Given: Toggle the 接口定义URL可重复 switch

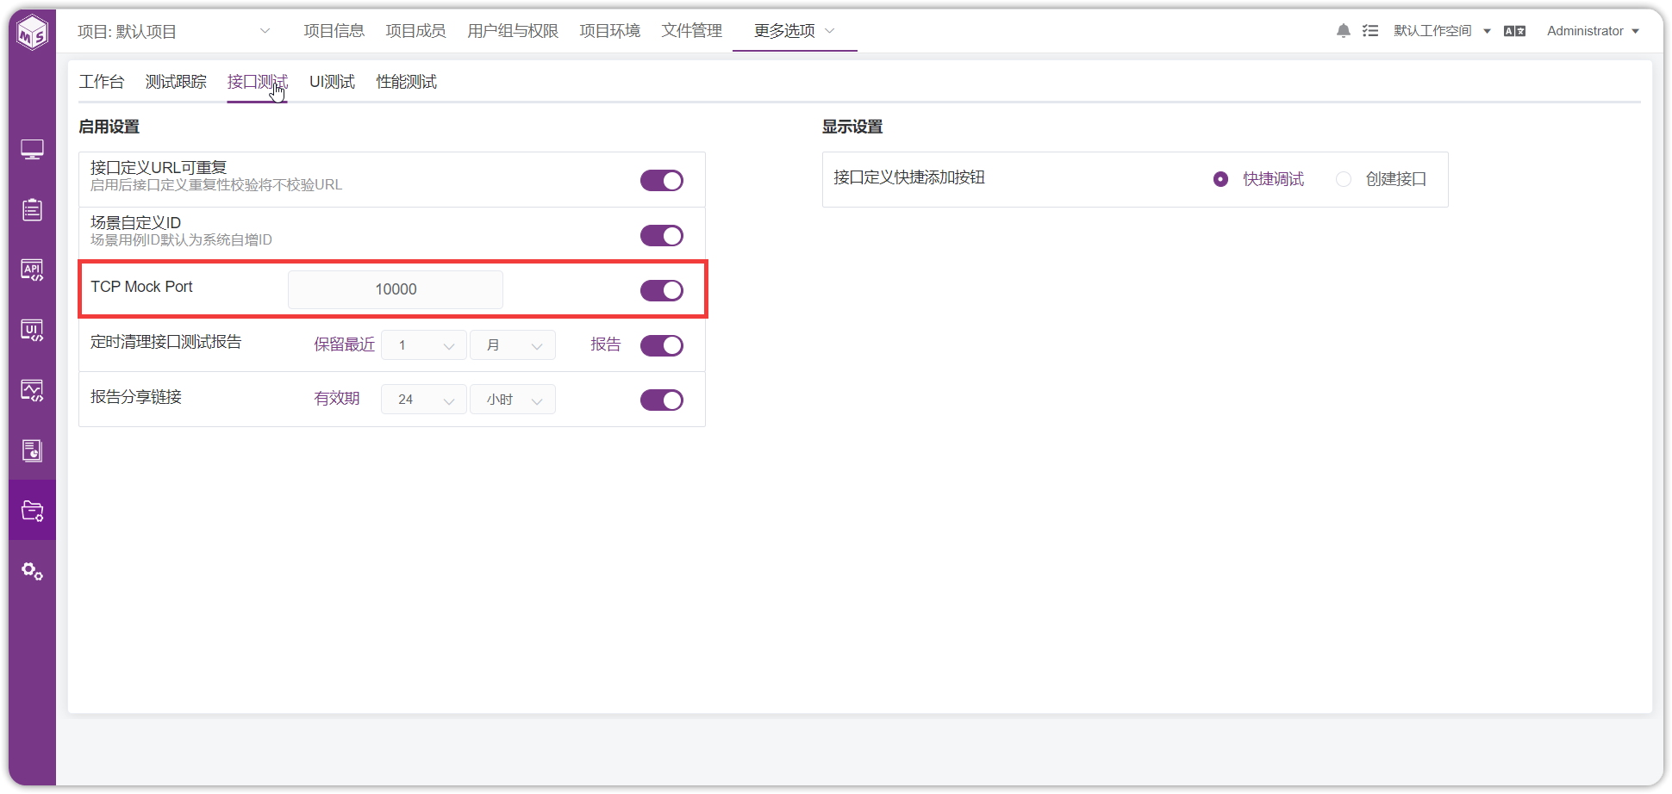Looking at the screenshot, I should 661,180.
